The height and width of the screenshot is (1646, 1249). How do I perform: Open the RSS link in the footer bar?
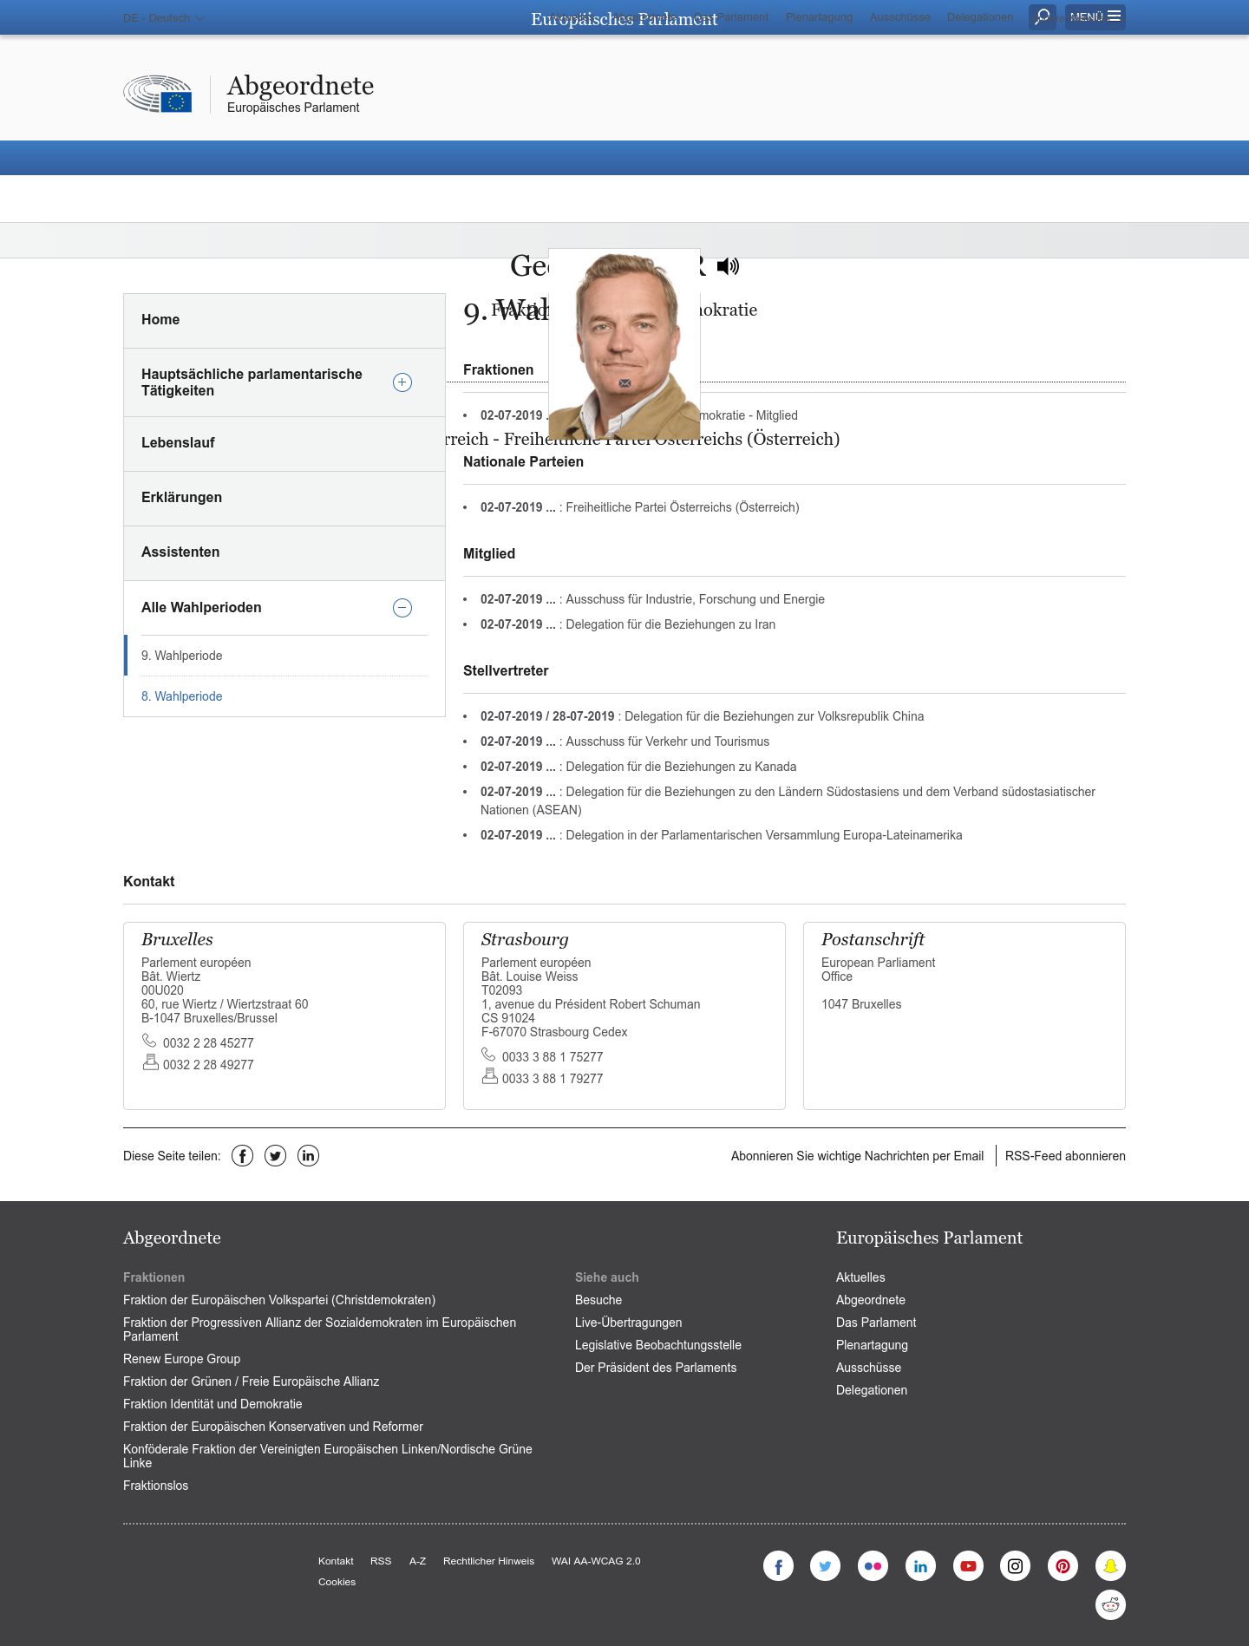click(x=381, y=1561)
